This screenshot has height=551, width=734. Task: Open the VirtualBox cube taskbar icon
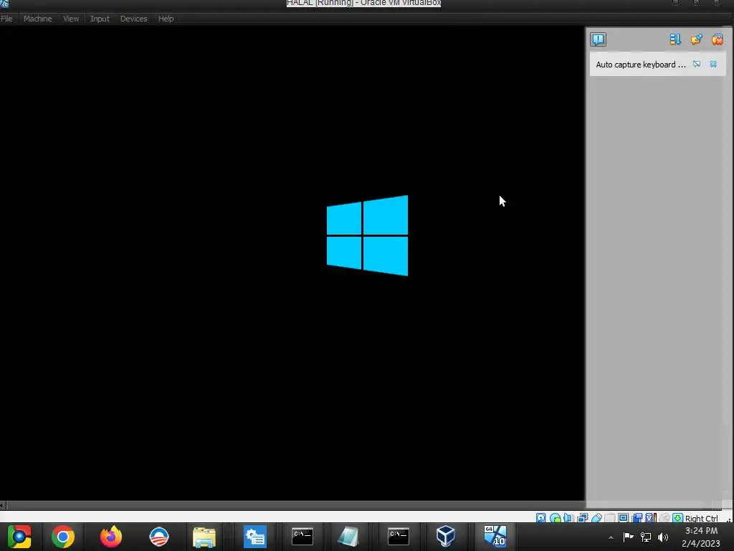tap(445, 537)
